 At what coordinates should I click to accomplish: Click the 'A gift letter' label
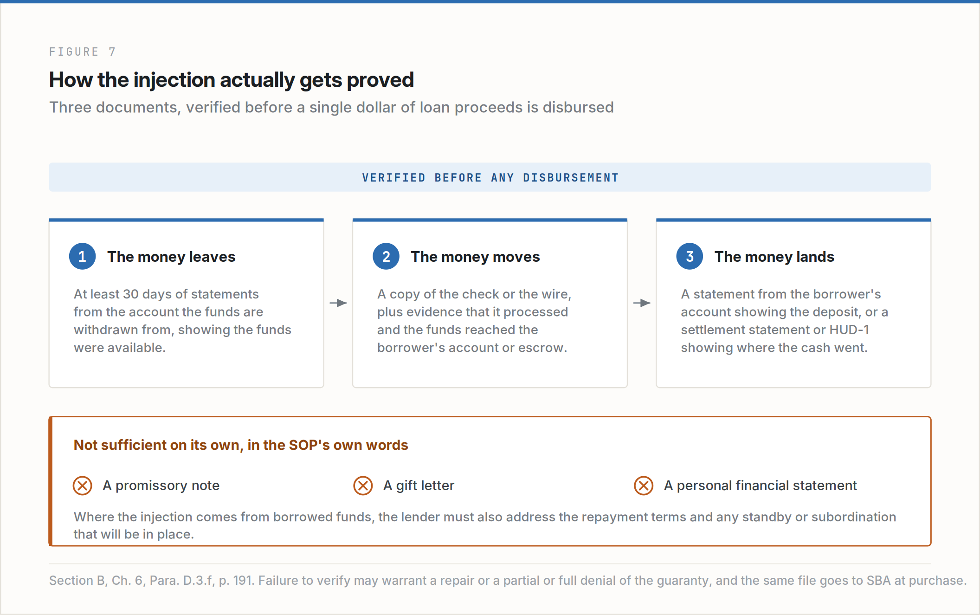click(419, 486)
